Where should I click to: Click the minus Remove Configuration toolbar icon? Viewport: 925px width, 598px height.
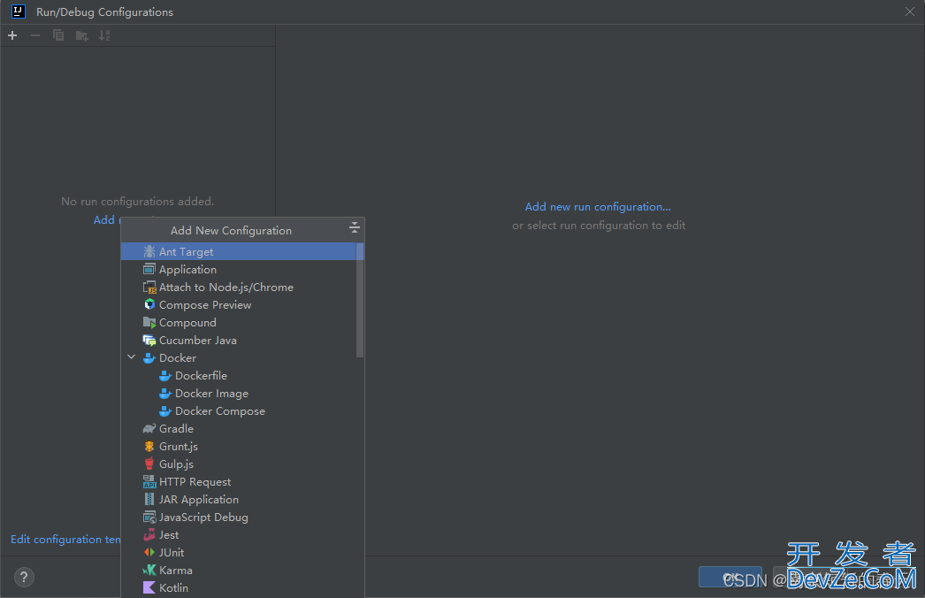pos(35,35)
